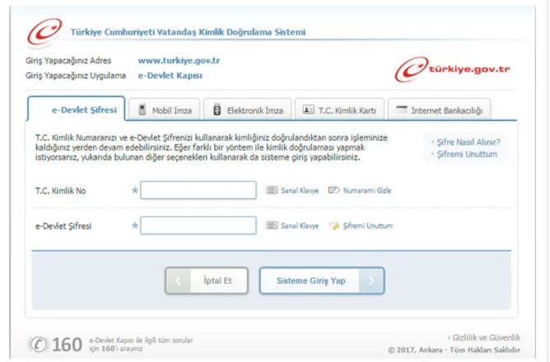Click the türkiye.gov.tr logo
The image size is (550, 362).
452,69
